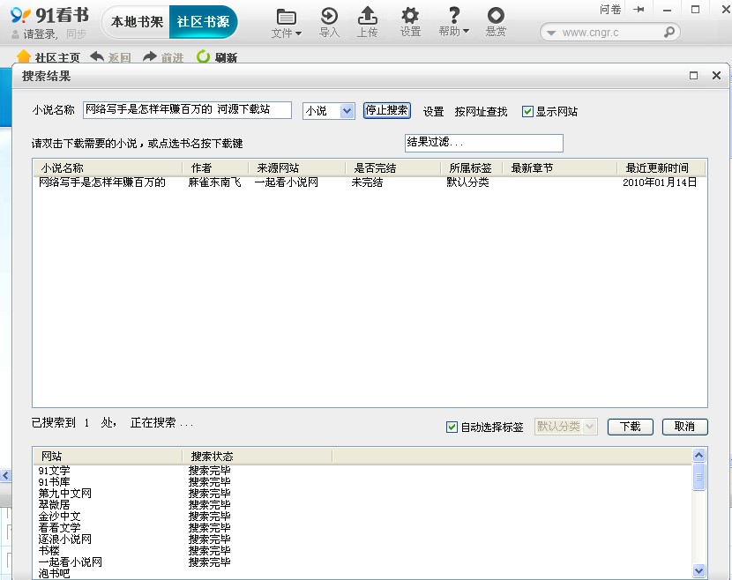This screenshot has width=732, height=580.
Task: Click the magnifier icon in the address search box
Action: (x=669, y=32)
